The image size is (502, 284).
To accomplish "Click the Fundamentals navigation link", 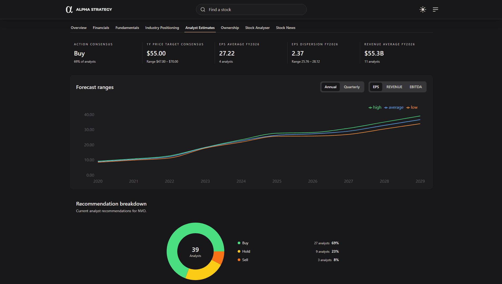I will [127, 28].
